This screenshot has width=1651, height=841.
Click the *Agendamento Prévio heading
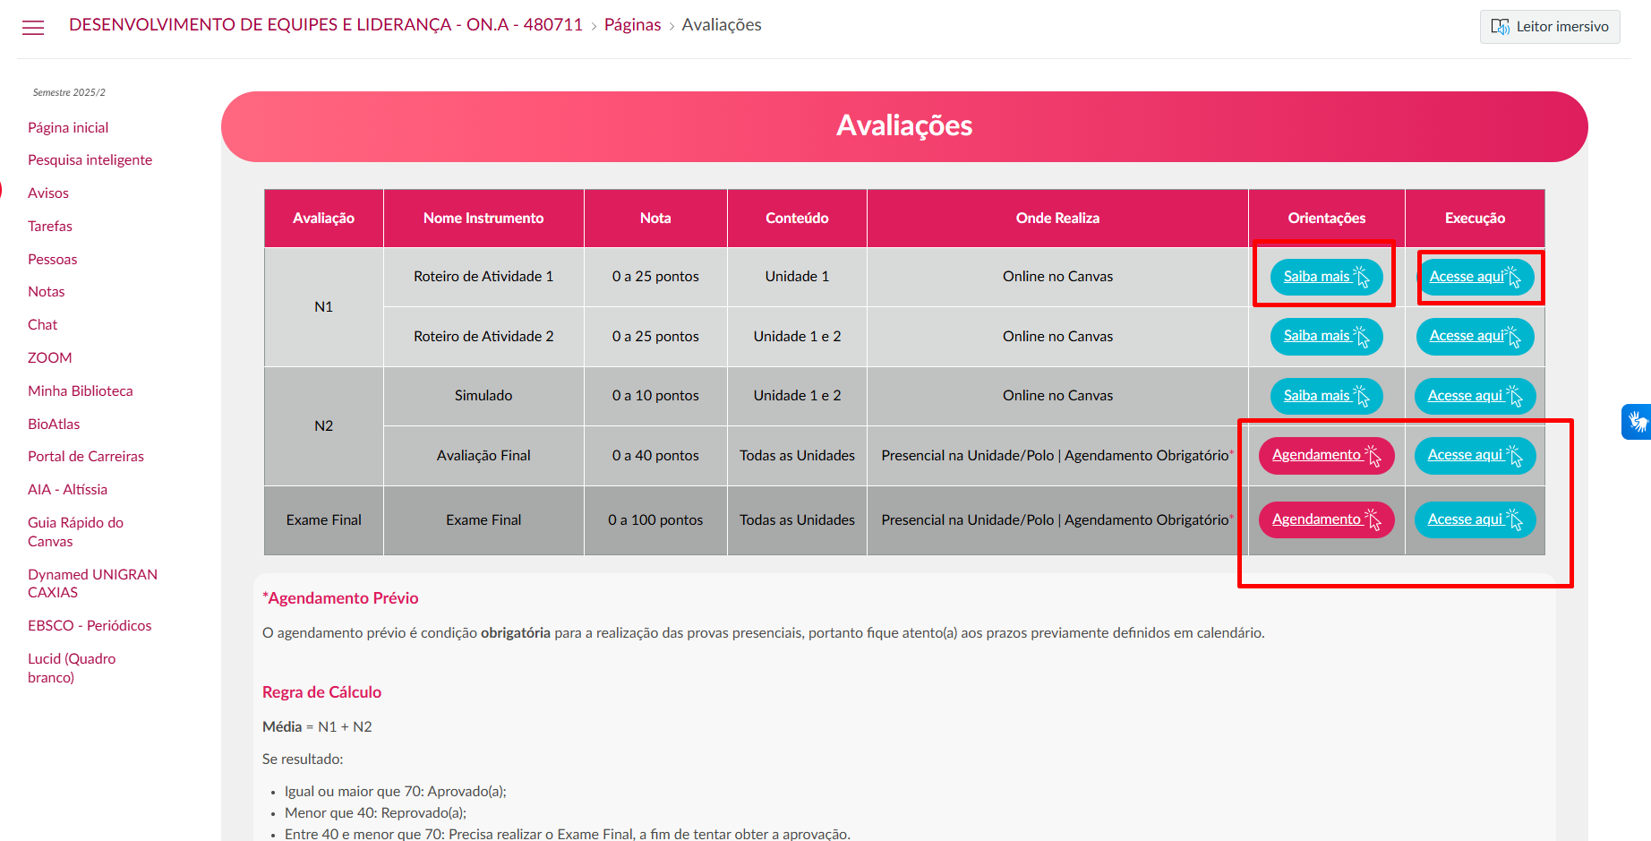tap(340, 598)
